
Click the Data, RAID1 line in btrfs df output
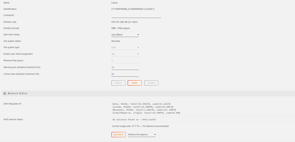point(142,104)
